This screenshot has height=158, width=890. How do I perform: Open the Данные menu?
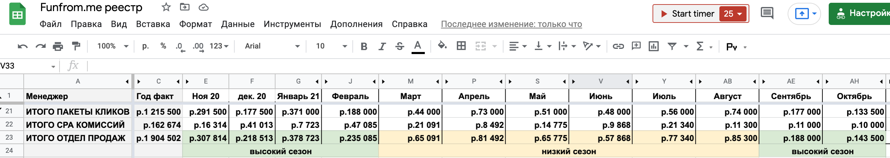coord(238,24)
